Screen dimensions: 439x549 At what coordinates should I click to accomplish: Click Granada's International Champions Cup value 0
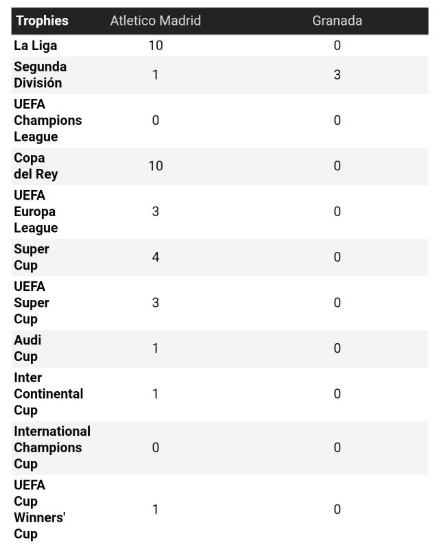[337, 447]
